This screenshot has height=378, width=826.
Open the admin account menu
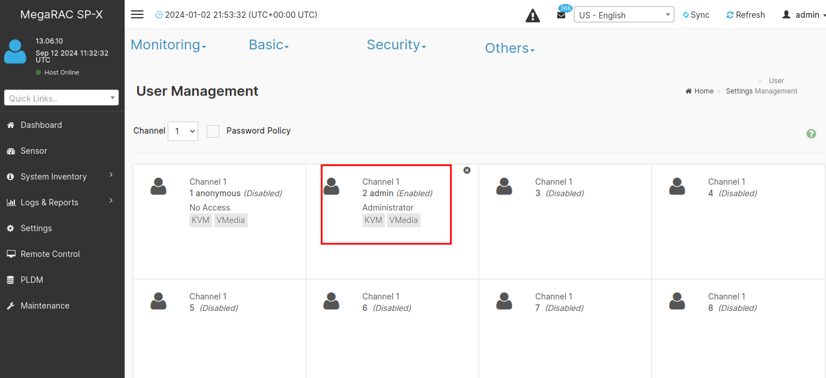pyautogui.click(x=804, y=15)
